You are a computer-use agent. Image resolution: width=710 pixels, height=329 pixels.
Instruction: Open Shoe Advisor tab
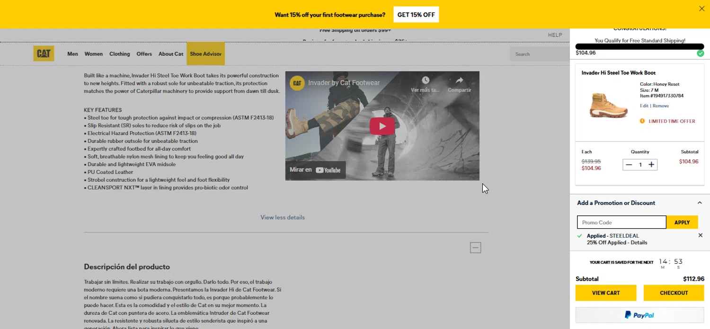[x=205, y=53]
